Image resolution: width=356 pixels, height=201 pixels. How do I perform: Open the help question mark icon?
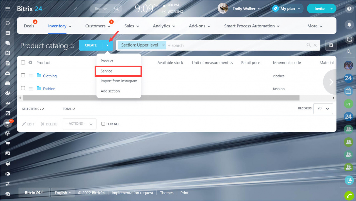coord(349,9)
